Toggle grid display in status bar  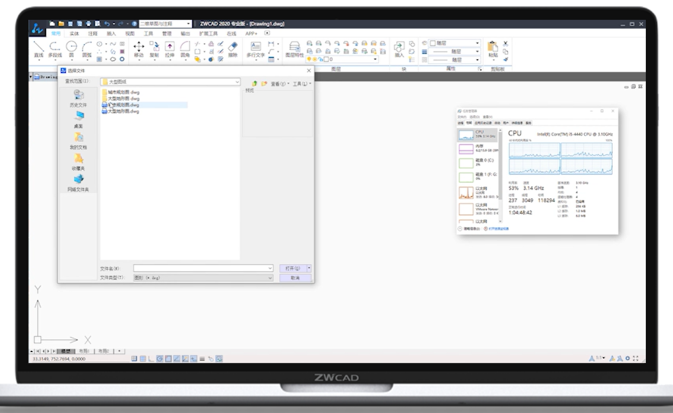pos(142,359)
